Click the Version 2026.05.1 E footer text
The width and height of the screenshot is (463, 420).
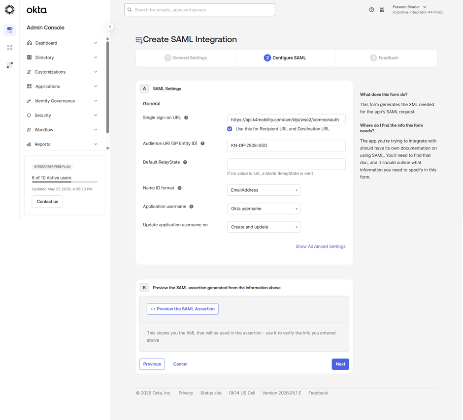click(x=282, y=393)
